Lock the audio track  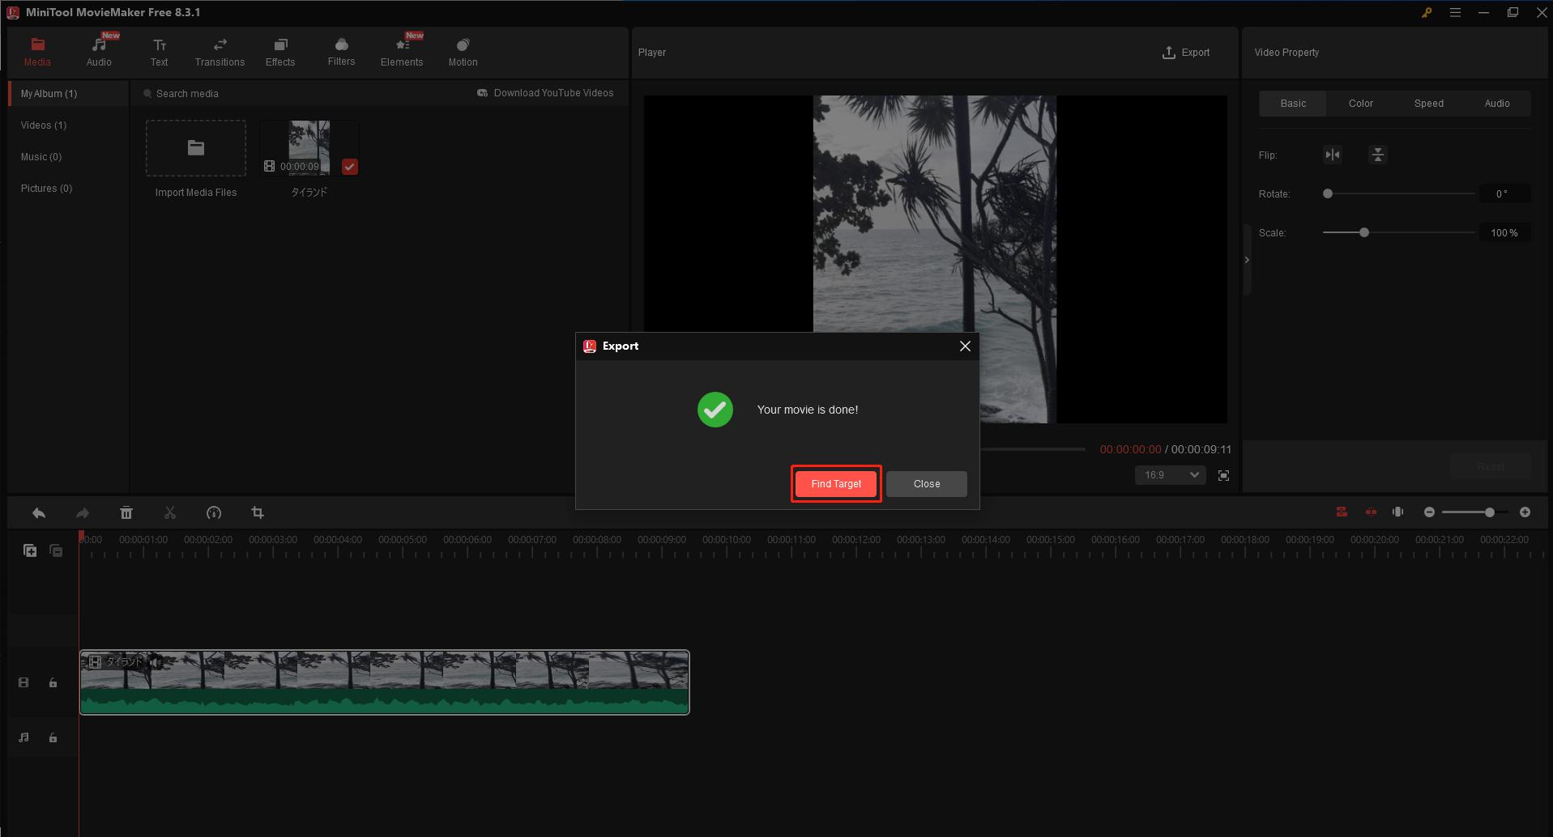coord(53,737)
